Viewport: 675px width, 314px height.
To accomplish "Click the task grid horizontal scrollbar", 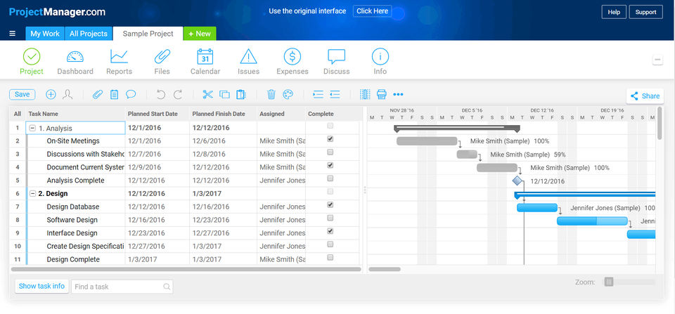I will (186, 269).
